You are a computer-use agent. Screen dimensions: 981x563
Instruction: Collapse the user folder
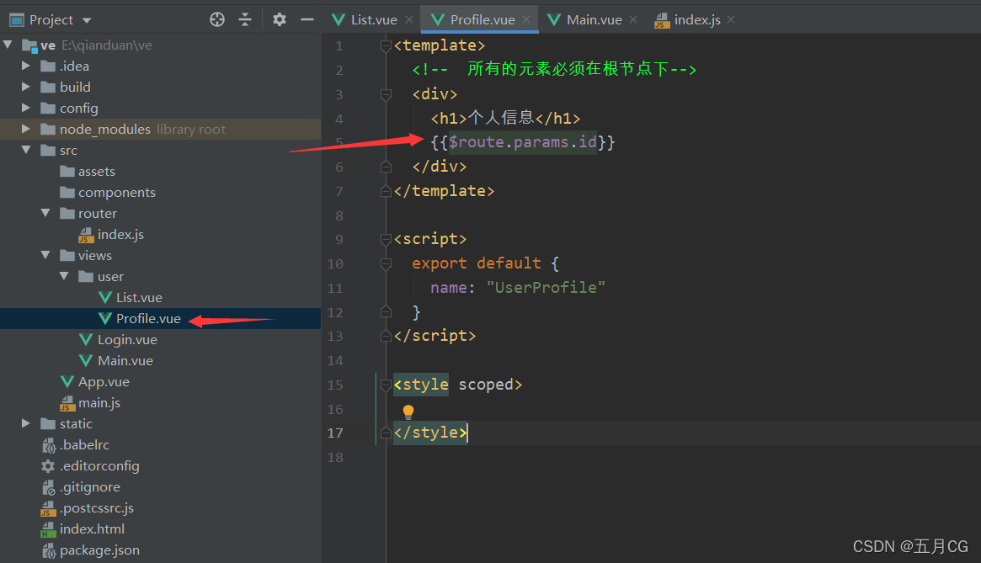(x=64, y=276)
